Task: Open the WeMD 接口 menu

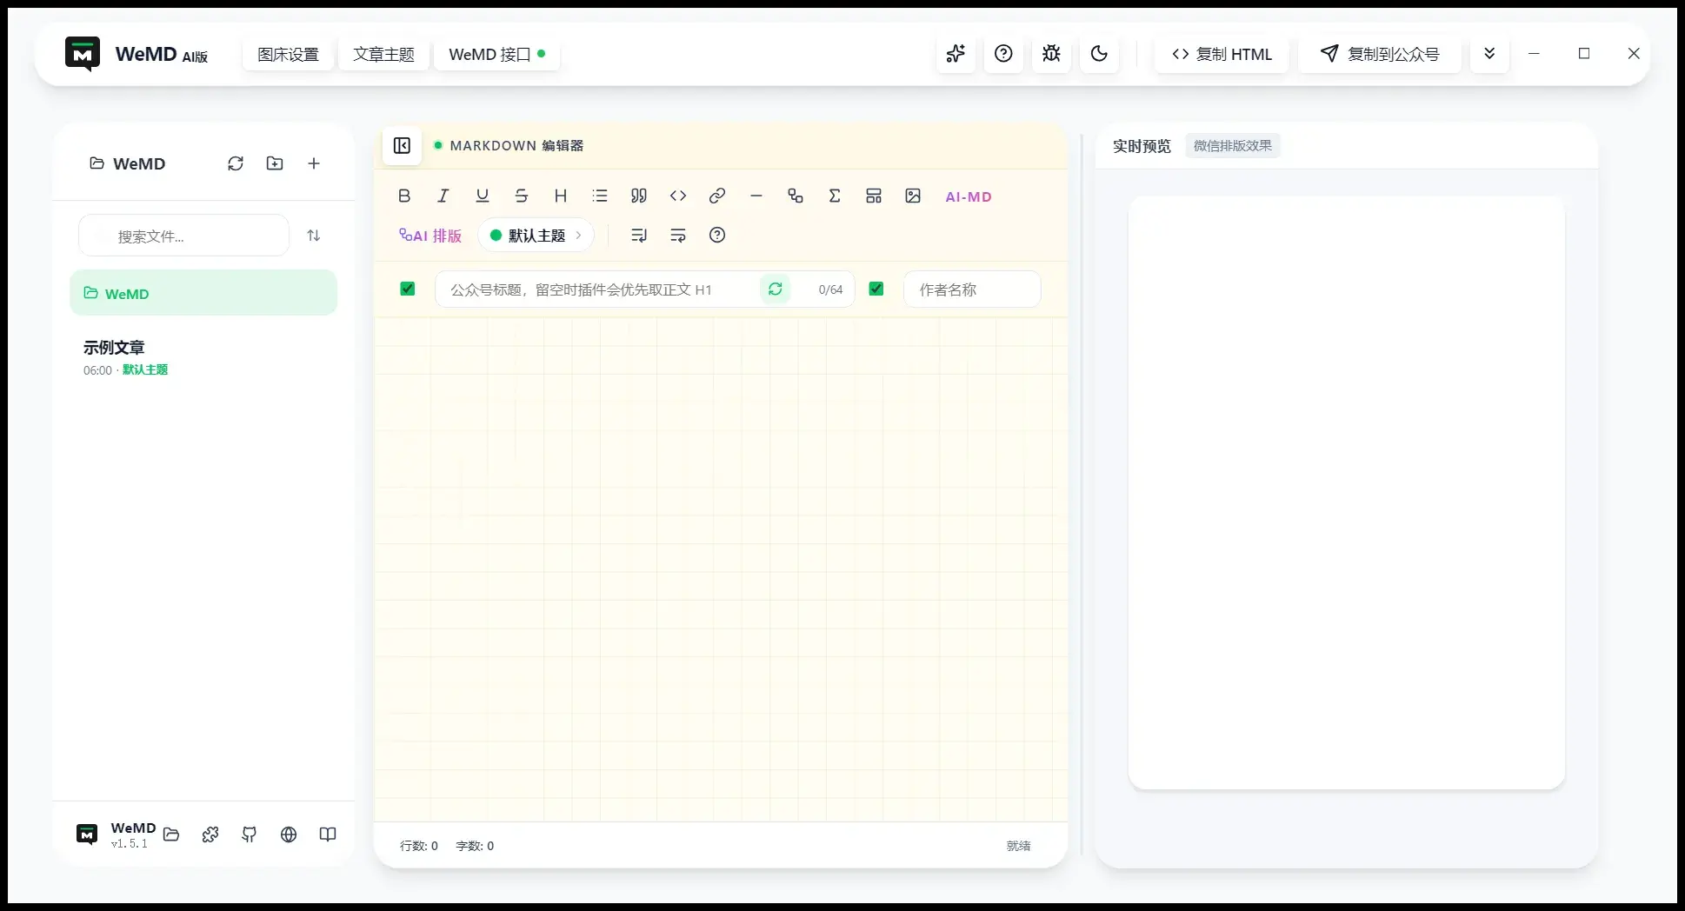Action: coord(496,55)
